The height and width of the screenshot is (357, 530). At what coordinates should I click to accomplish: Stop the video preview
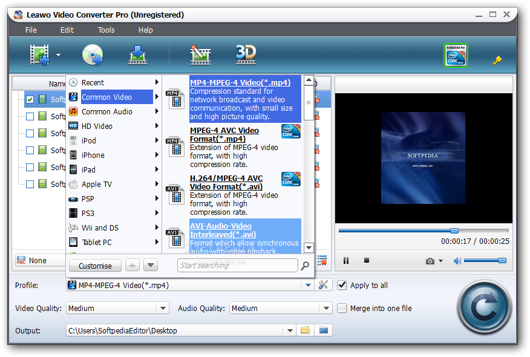point(367,260)
